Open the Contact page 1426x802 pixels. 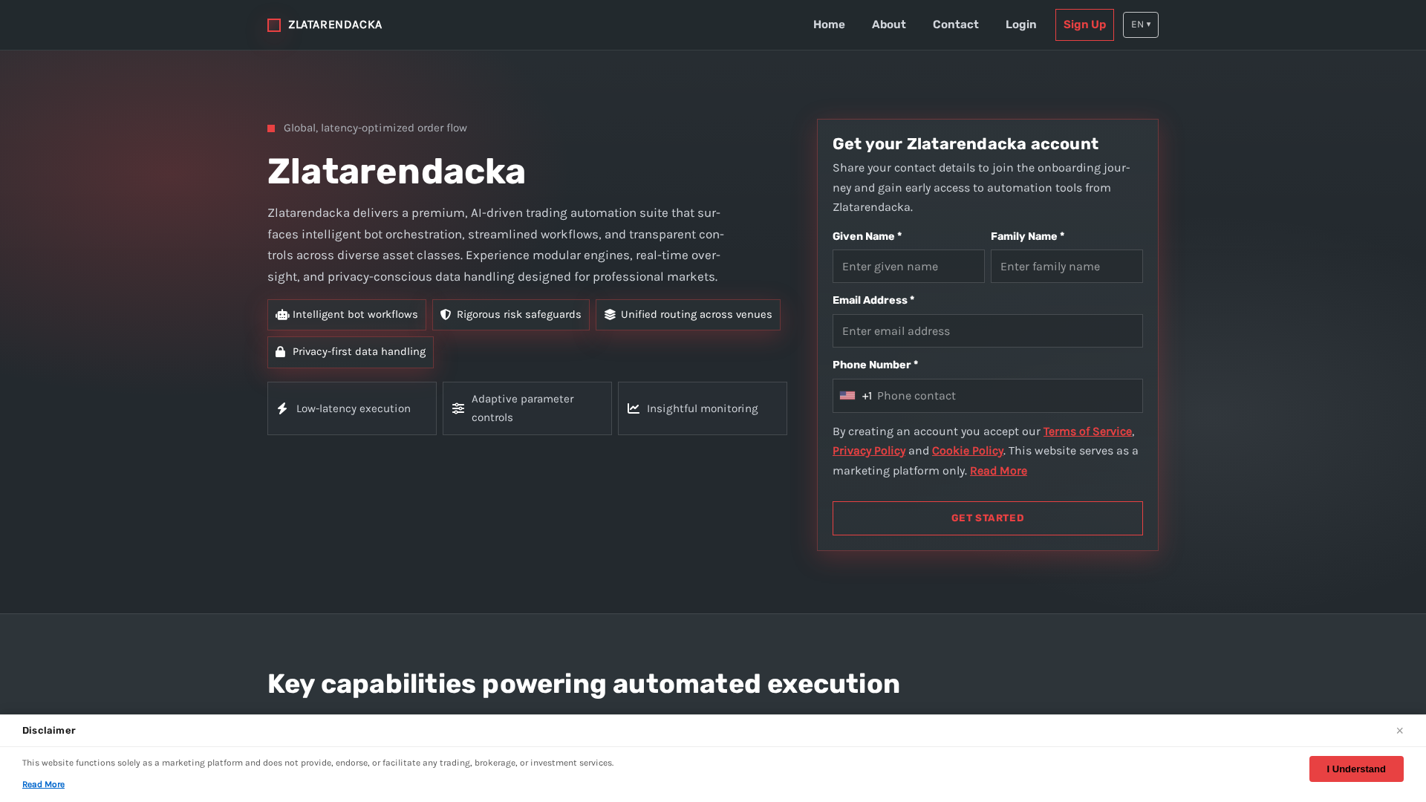pyautogui.click(x=956, y=25)
